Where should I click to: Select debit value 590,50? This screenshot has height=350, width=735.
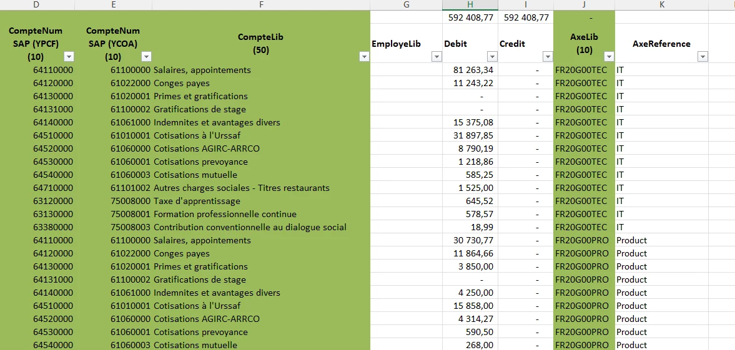(470, 332)
